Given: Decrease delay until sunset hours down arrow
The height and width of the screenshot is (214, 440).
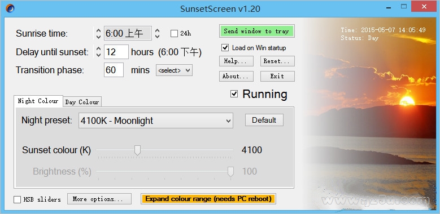Looking at the screenshot, I should (98, 55).
